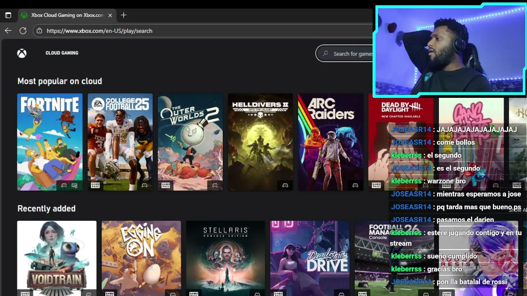The image size is (527, 296).
Task: Click the search magnifier icon
Action: pos(326,53)
